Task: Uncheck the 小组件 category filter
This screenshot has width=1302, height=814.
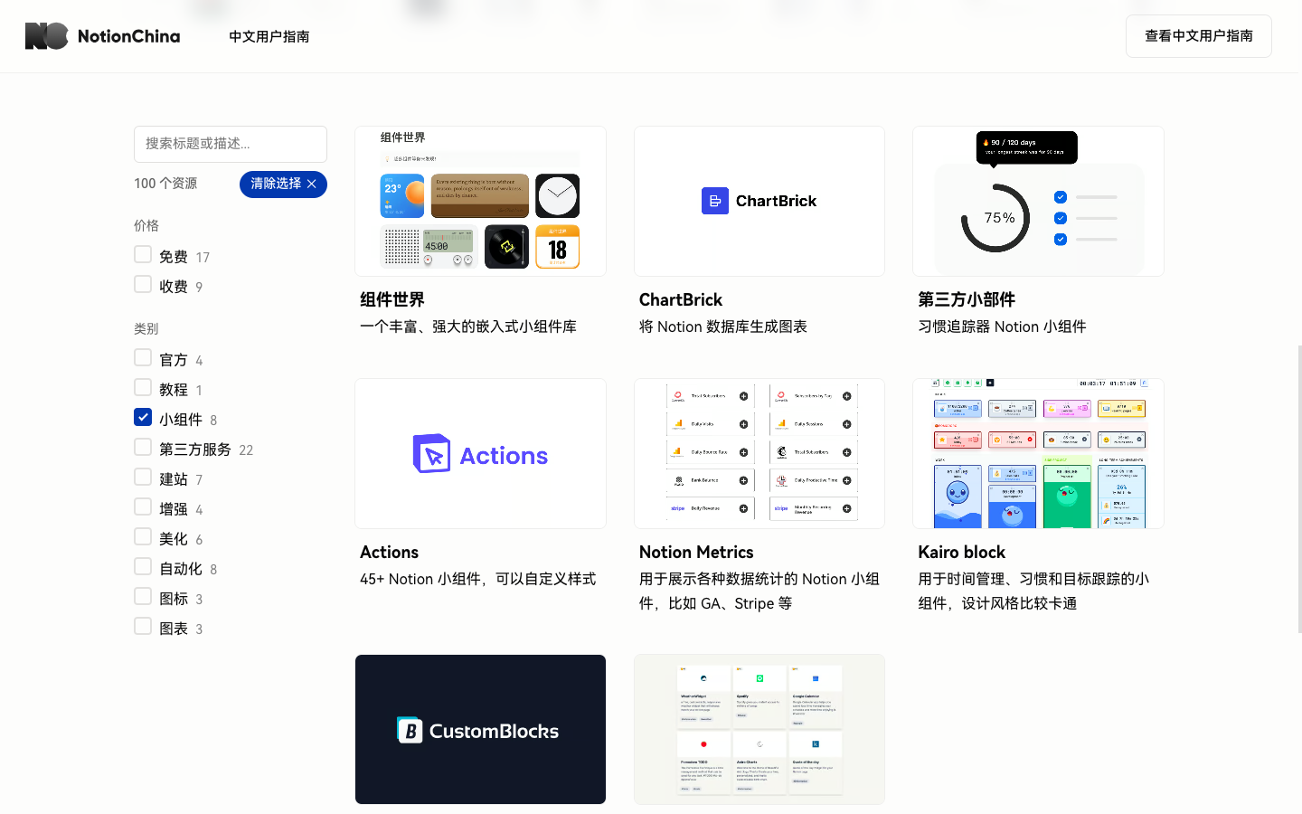Action: [143, 417]
